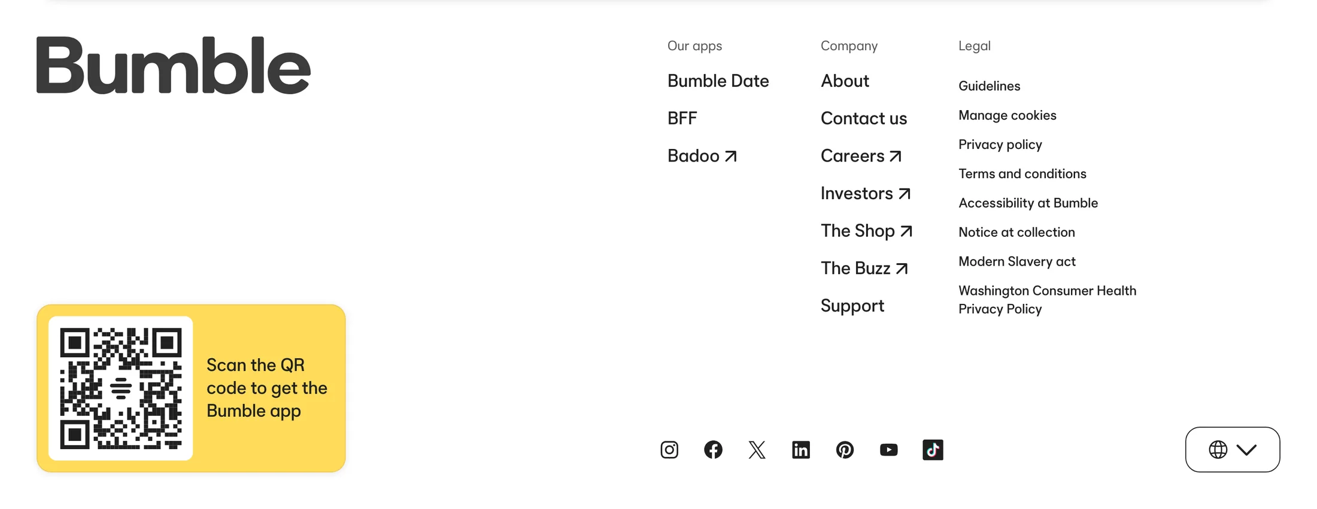This screenshot has height=509, width=1317.
Task: Click Manage cookies in Legal
Action: click(x=1008, y=115)
